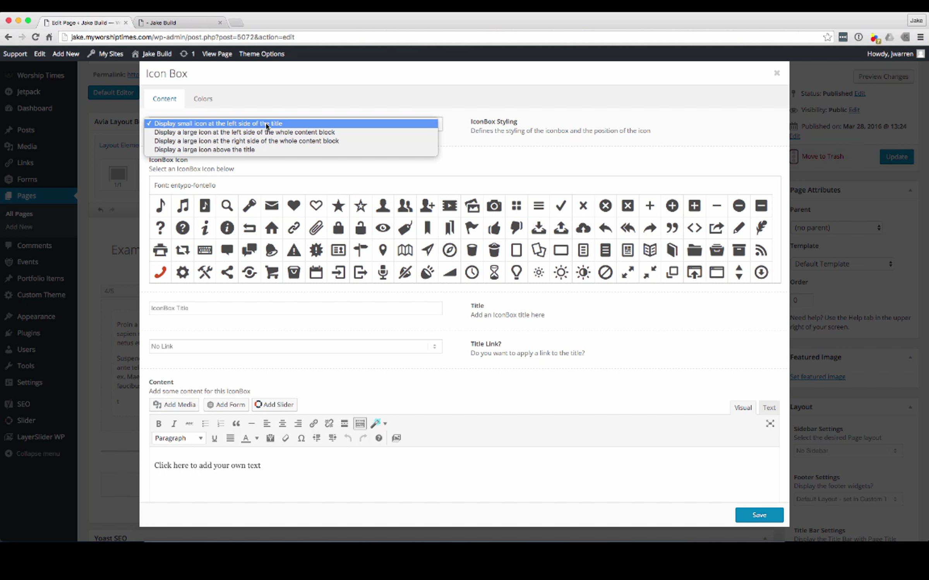Click the toolbar toggle kitchen sink button
The width and height of the screenshot is (929, 580).
click(x=360, y=424)
